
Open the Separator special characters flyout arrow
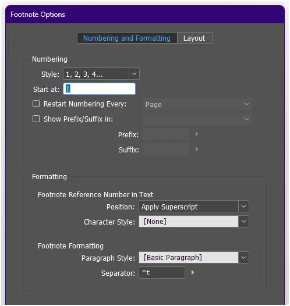pos(193,272)
